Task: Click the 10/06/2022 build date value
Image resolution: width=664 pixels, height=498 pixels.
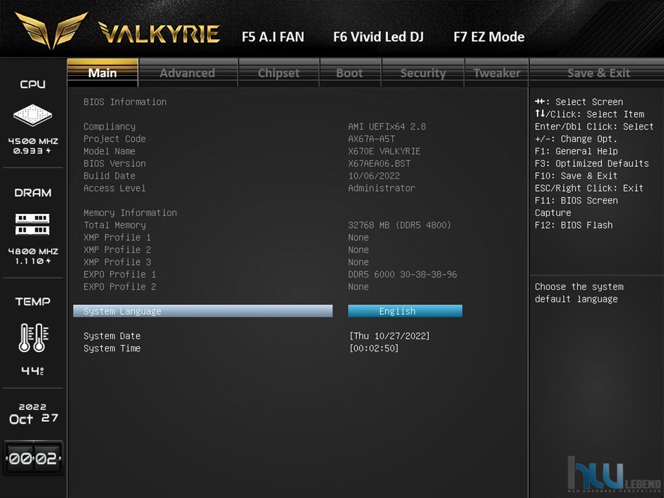Action: (x=374, y=175)
